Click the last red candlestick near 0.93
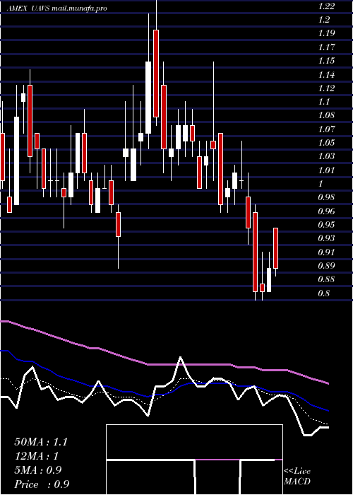This screenshot has height=495, width=353. (x=275, y=248)
